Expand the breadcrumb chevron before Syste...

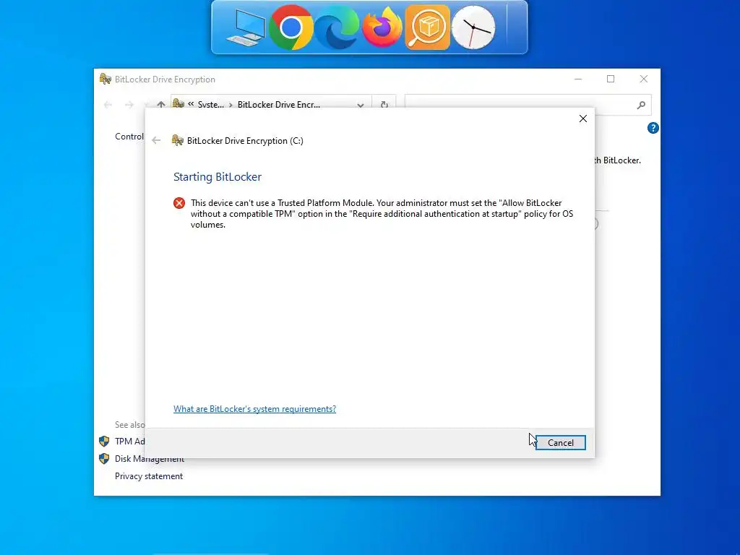pos(191,104)
